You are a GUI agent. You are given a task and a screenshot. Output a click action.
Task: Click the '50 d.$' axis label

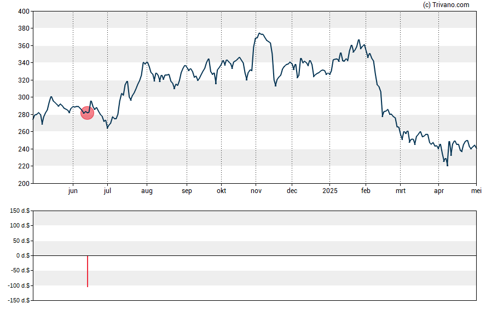click(21, 241)
